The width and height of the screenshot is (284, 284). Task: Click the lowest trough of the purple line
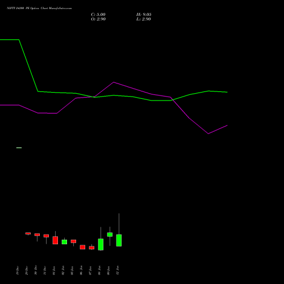tap(208, 133)
